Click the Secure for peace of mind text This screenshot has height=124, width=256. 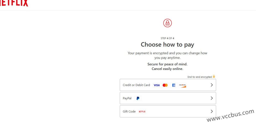click(167, 64)
